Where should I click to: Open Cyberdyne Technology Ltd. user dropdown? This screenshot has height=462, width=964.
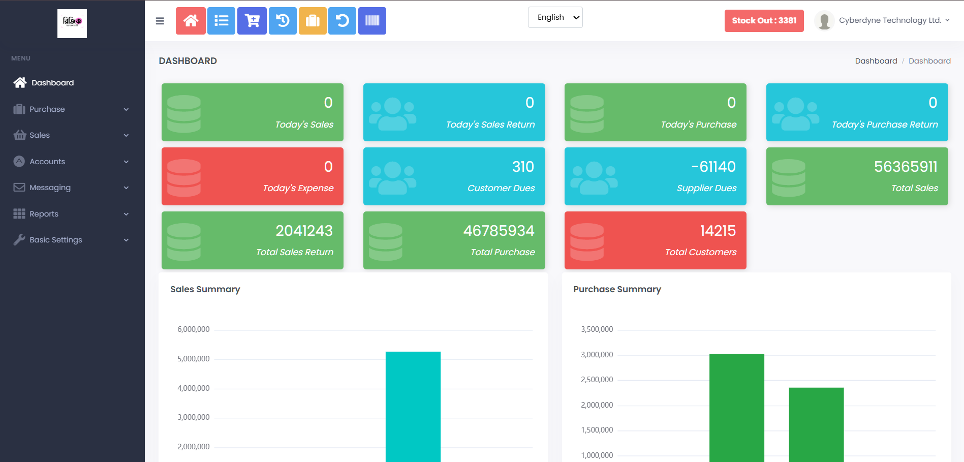pos(894,20)
